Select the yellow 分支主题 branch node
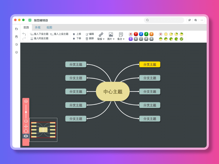Screen dimensions: 219x164 150,64
